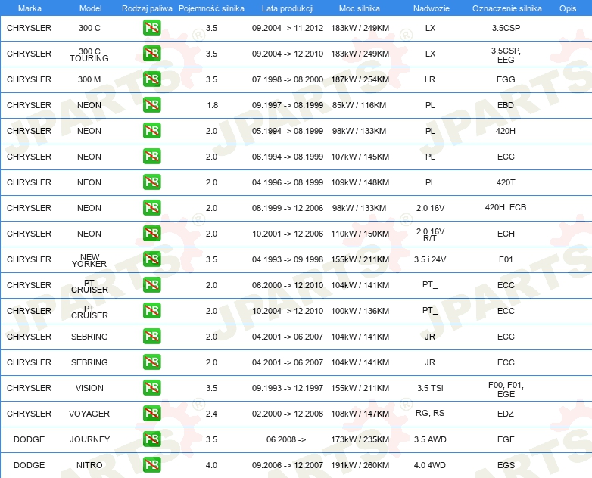Click the Nadwozie column header
Viewport: 592px width, 478px height.
(432, 8)
